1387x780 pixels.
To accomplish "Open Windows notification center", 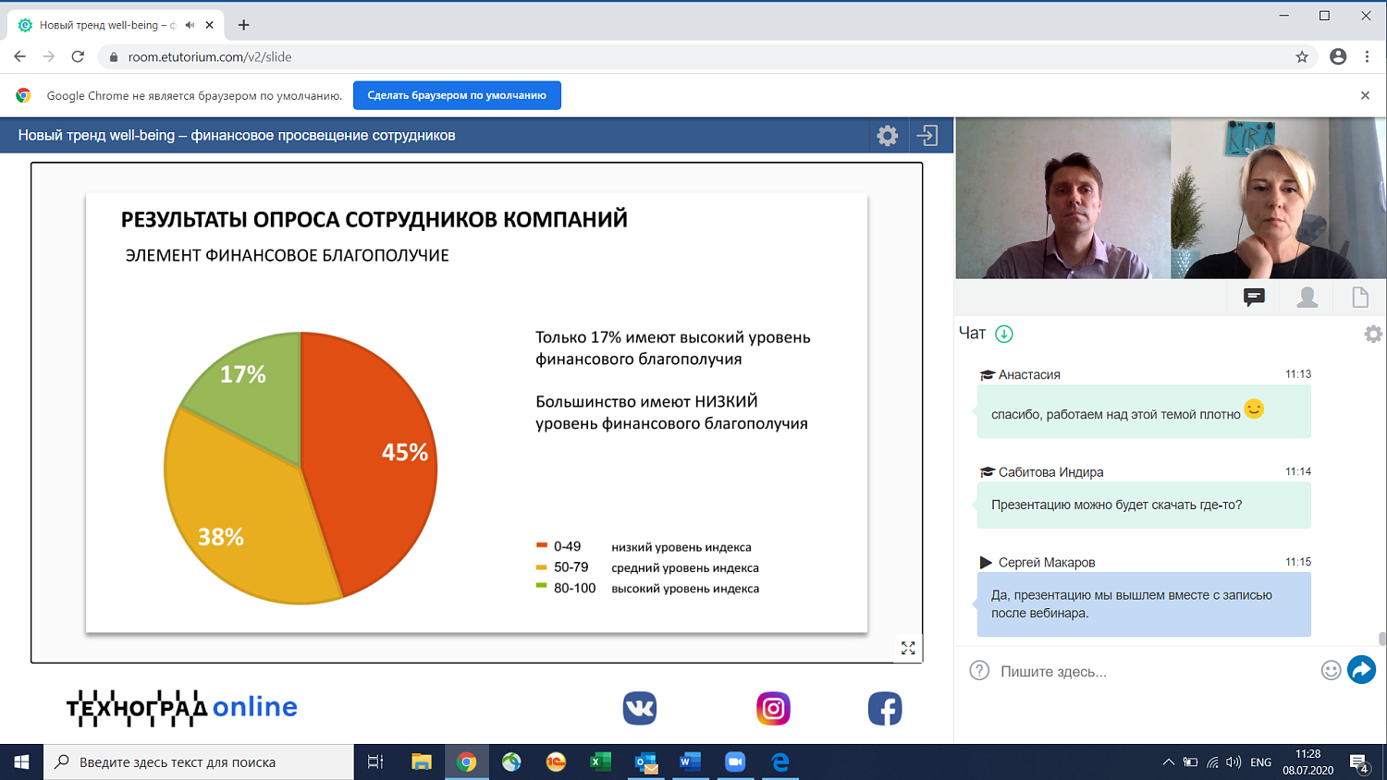I will 1359,762.
